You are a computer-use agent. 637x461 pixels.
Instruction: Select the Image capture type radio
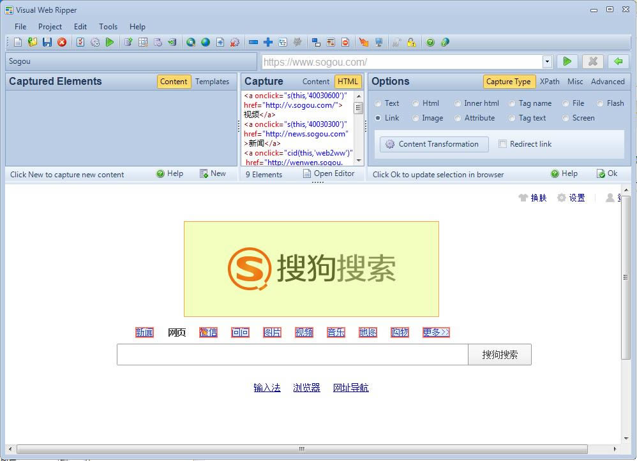tap(415, 118)
